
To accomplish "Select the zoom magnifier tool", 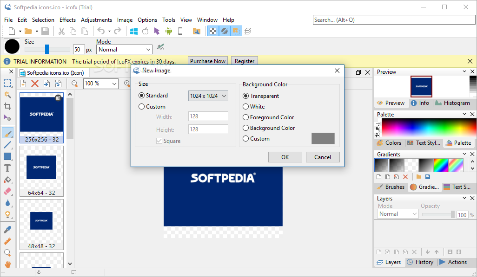I will click(7, 253).
